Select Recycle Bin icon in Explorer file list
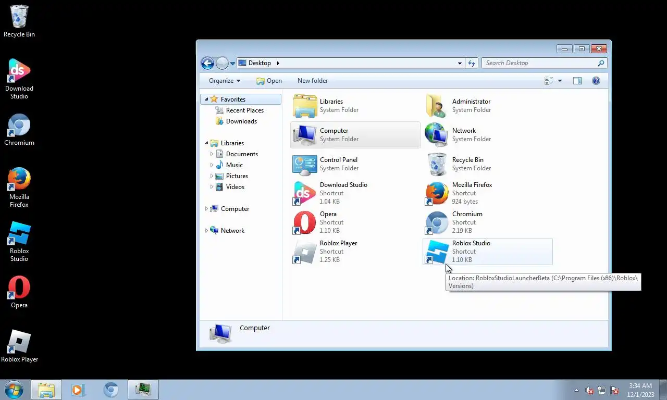 point(437,164)
